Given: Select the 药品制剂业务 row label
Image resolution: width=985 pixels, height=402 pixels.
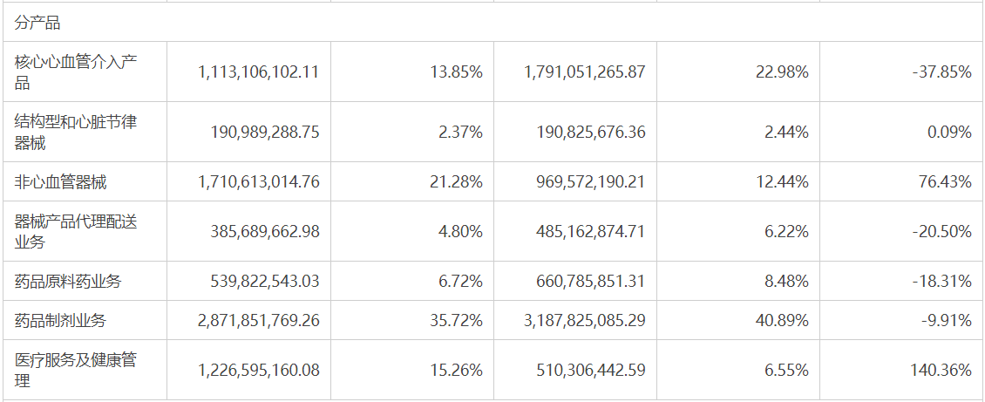Looking at the screenshot, I should (x=60, y=320).
